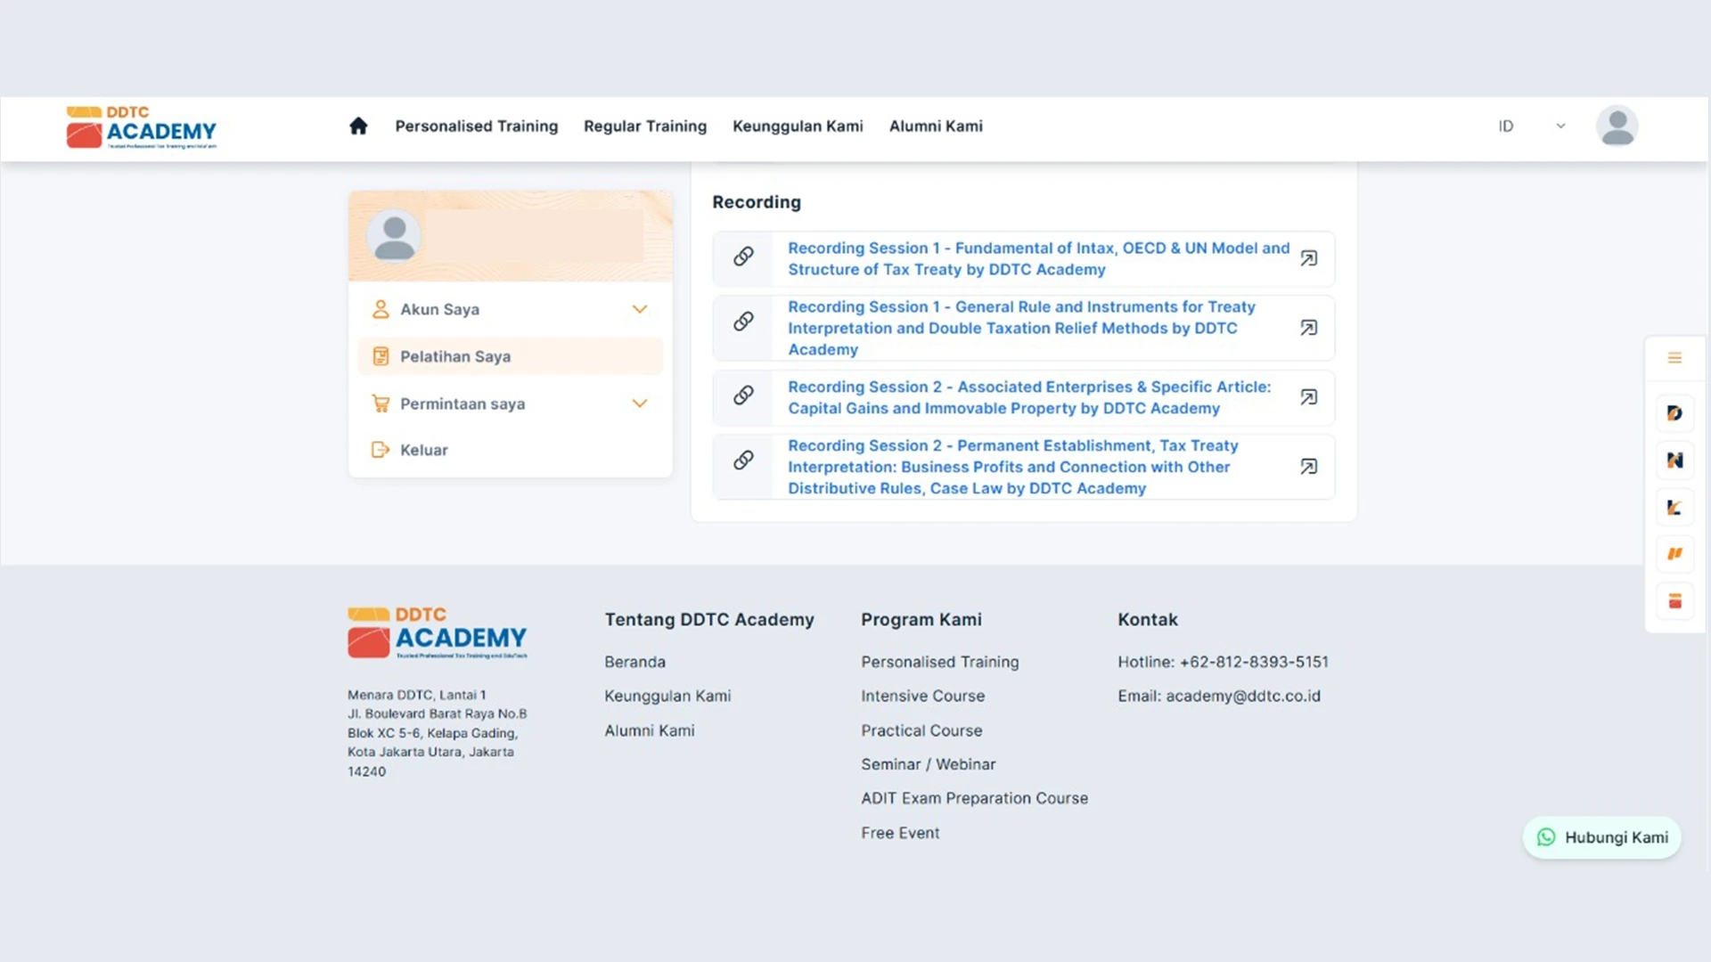Select the Akun Saya person icon
Viewport: 1711px width, 962px height.
click(381, 309)
